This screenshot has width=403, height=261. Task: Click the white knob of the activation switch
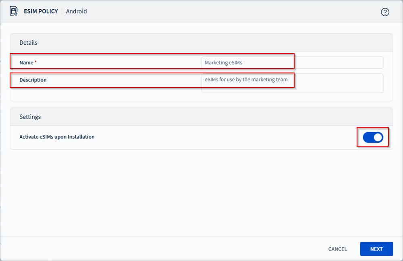(x=377, y=137)
